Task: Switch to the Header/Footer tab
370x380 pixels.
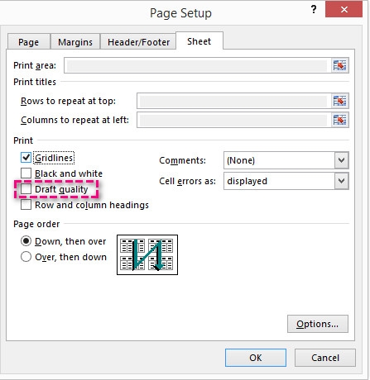Action: pos(138,42)
